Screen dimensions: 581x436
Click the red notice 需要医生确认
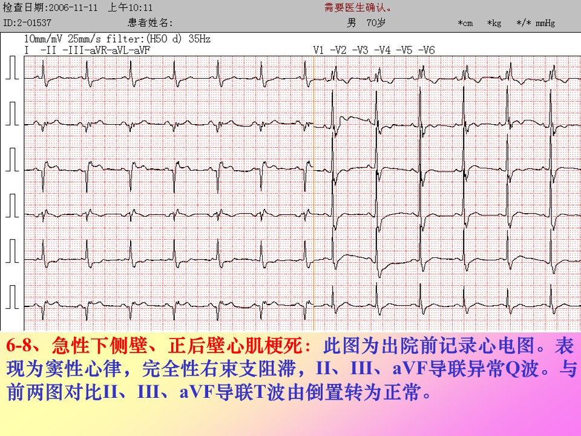[358, 7]
